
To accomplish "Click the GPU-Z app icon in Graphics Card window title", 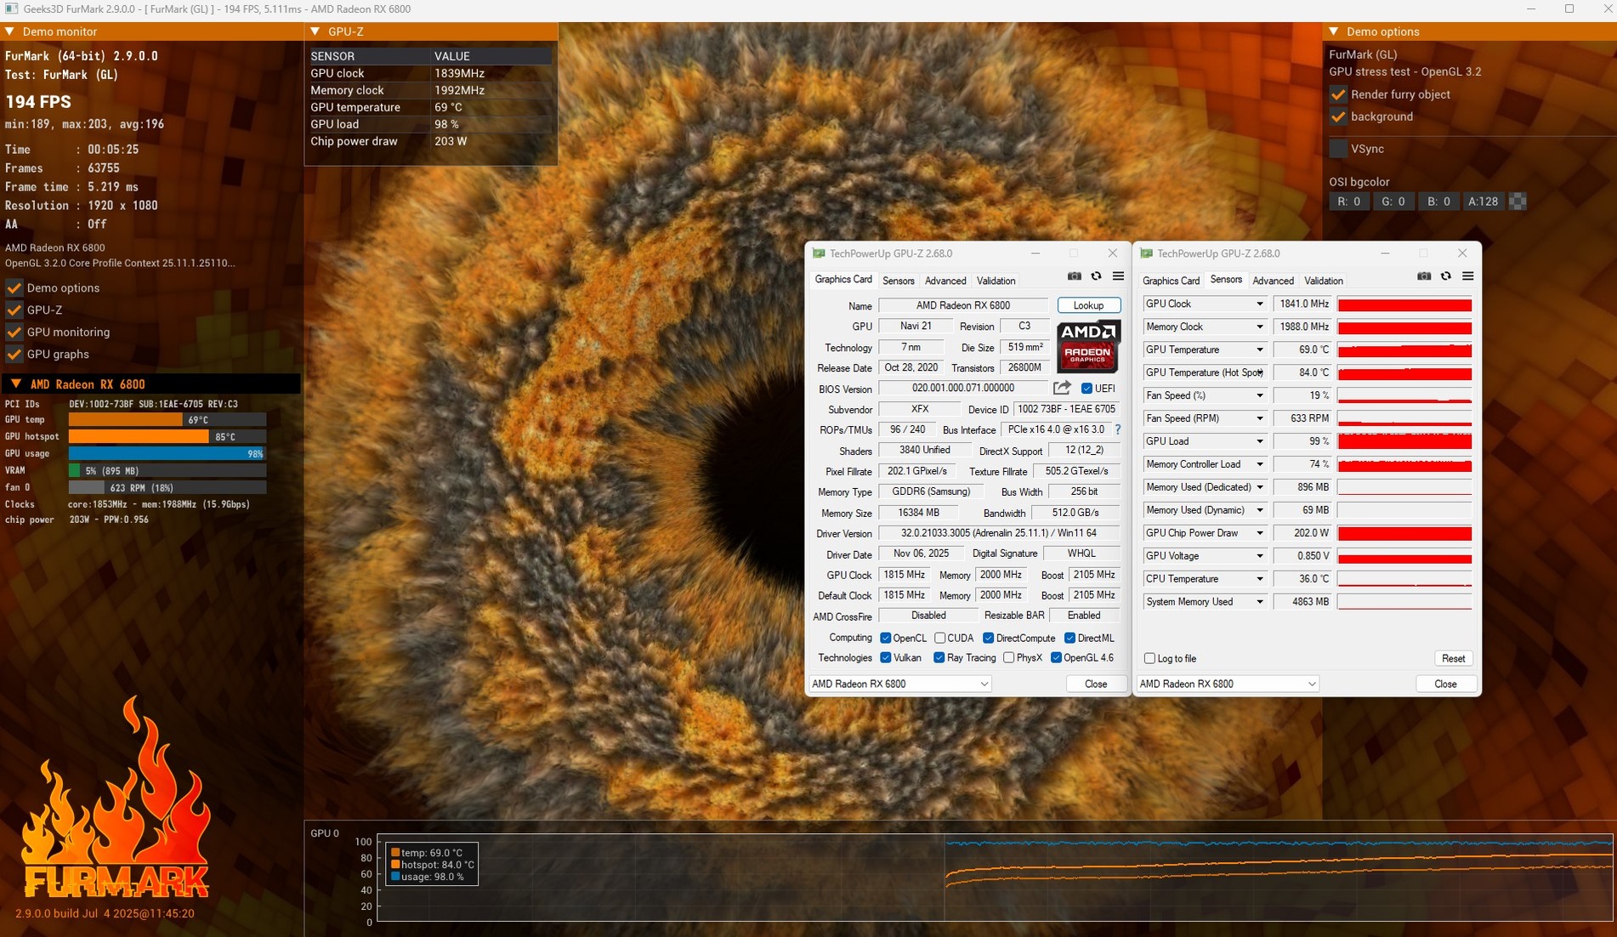I will pos(819,253).
